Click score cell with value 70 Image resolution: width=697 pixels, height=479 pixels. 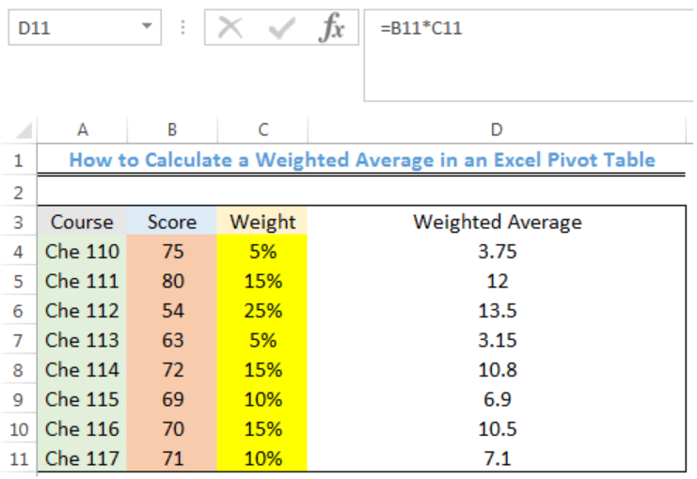click(172, 429)
